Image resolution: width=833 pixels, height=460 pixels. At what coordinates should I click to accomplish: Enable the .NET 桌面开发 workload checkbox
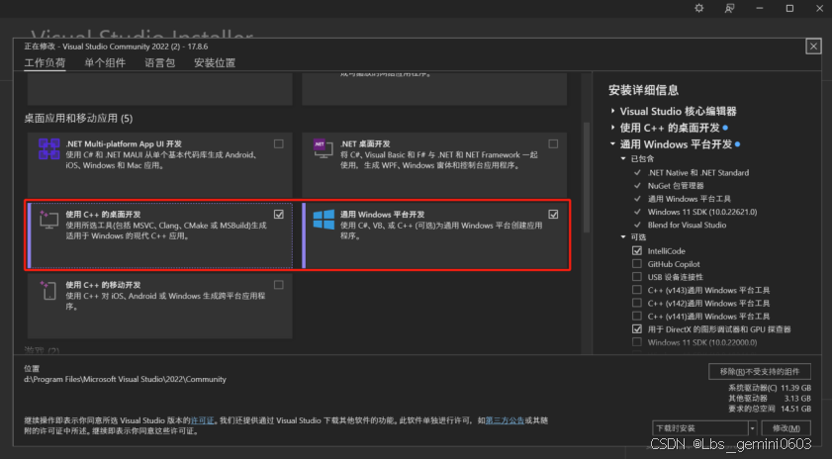coord(553,144)
